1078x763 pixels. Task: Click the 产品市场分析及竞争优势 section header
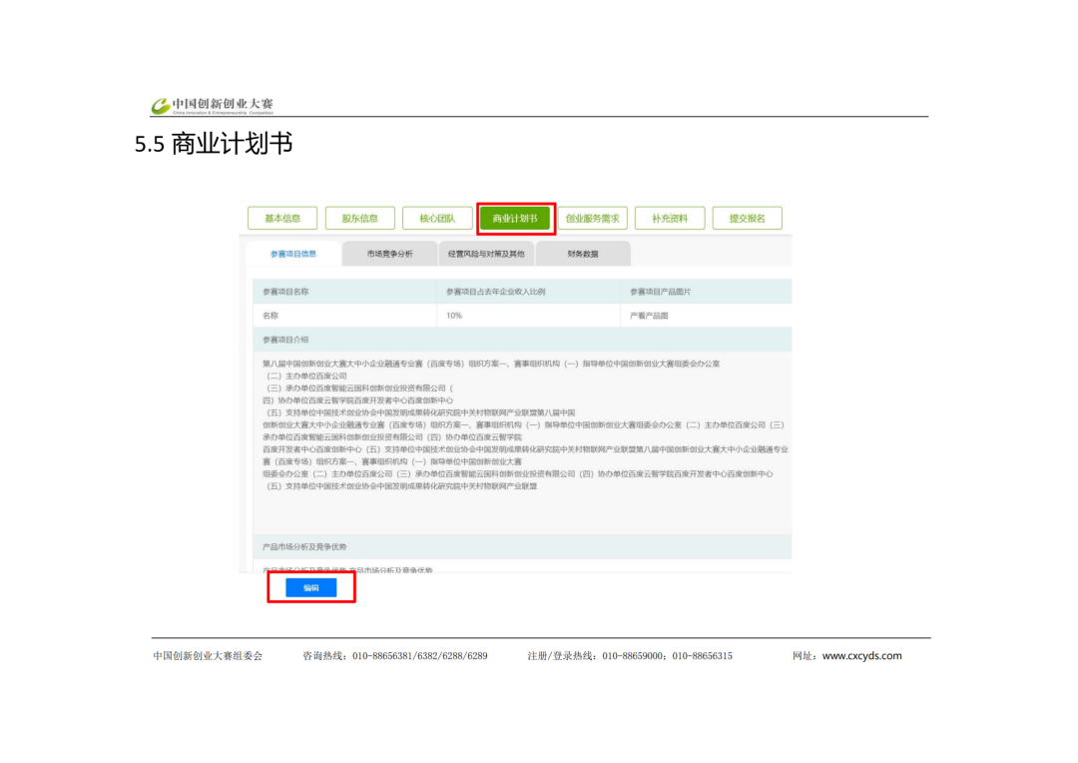(304, 547)
